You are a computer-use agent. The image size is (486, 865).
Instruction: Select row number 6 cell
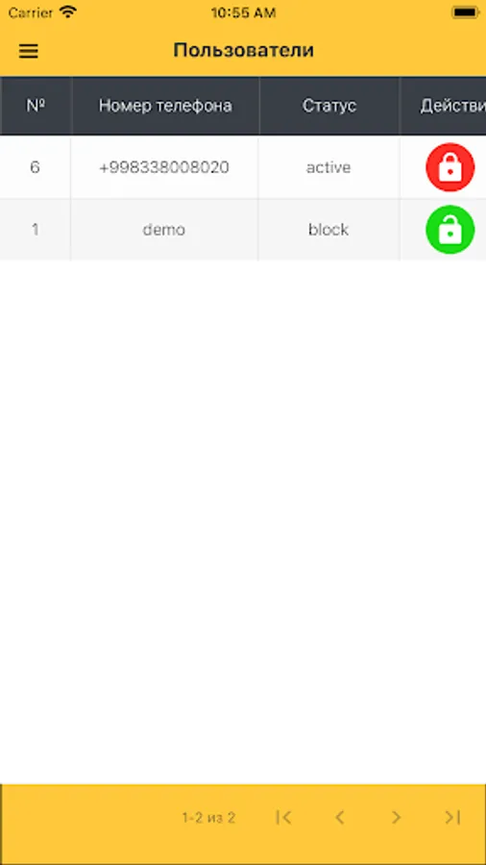pos(36,167)
